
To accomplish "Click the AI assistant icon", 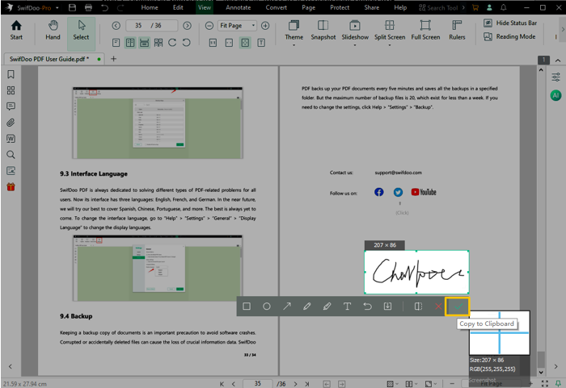I will (555, 95).
